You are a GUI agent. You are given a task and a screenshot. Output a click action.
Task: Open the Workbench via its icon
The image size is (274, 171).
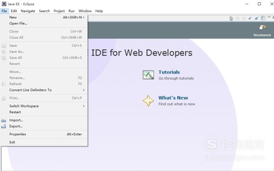(262, 27)
